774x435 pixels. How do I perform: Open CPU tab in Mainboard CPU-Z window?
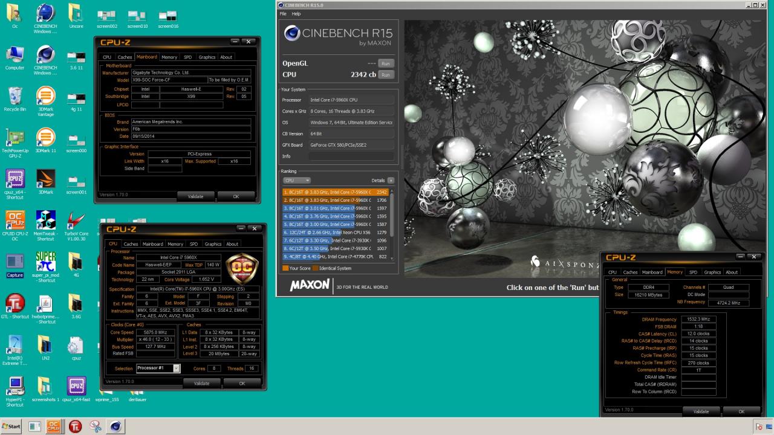coord(106,57)
